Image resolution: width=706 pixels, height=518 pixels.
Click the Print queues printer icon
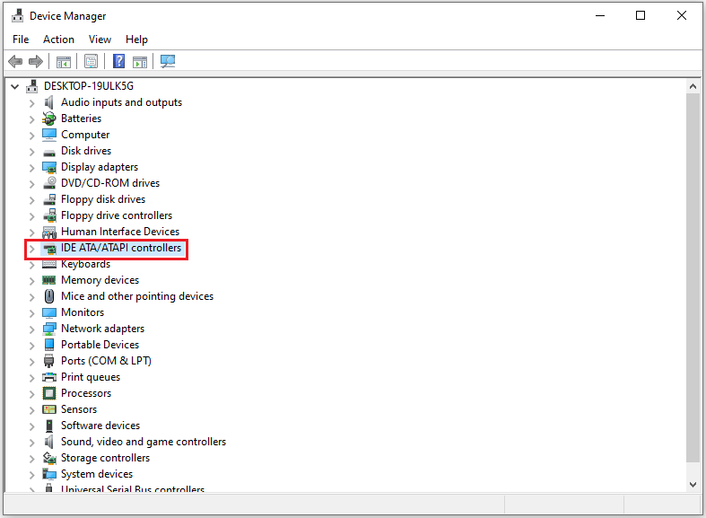click(x=49, y=377)
